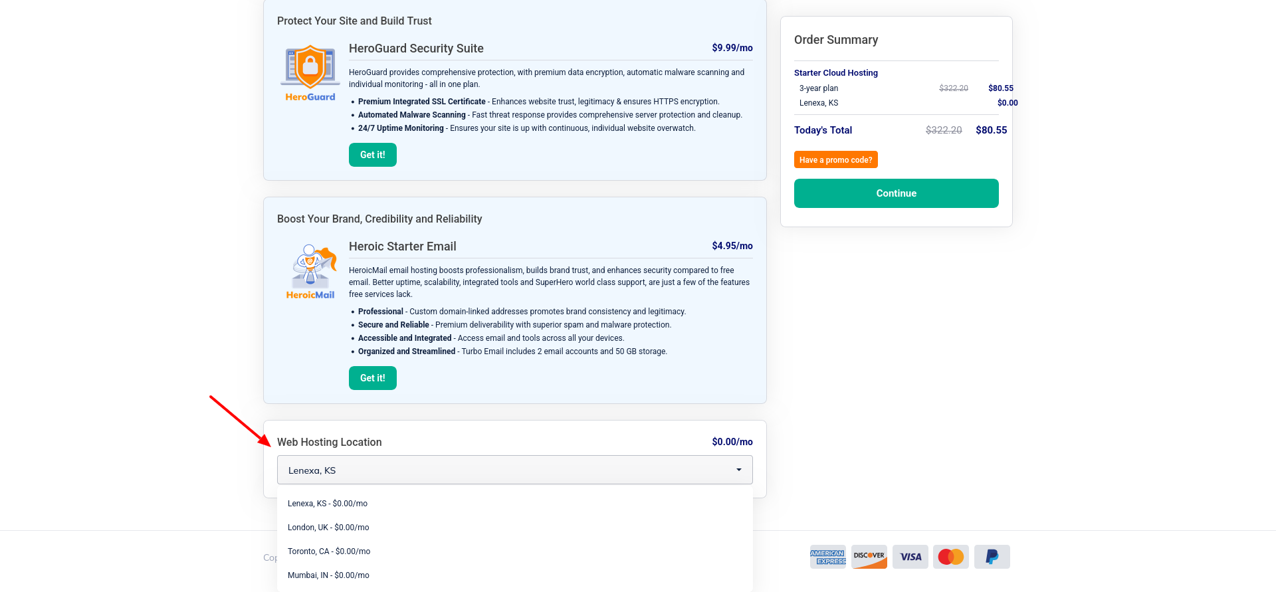Click the PayPal payment icon
The height and width of the screenshot is (592, 1276).
[992, 557]
